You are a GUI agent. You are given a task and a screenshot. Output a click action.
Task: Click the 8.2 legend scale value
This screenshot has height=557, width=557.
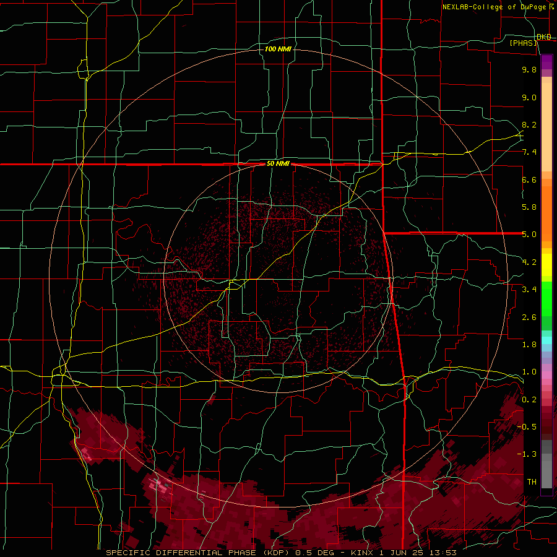coord(529,124)
